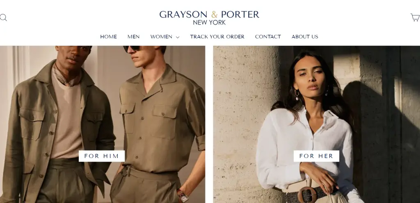Select the WOMEN nav item
Image resolution: width=420 pixels, height=203 pixels.
coord(161,37)
